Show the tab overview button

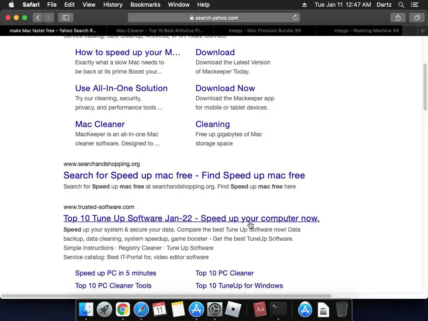tap(417, 18)
